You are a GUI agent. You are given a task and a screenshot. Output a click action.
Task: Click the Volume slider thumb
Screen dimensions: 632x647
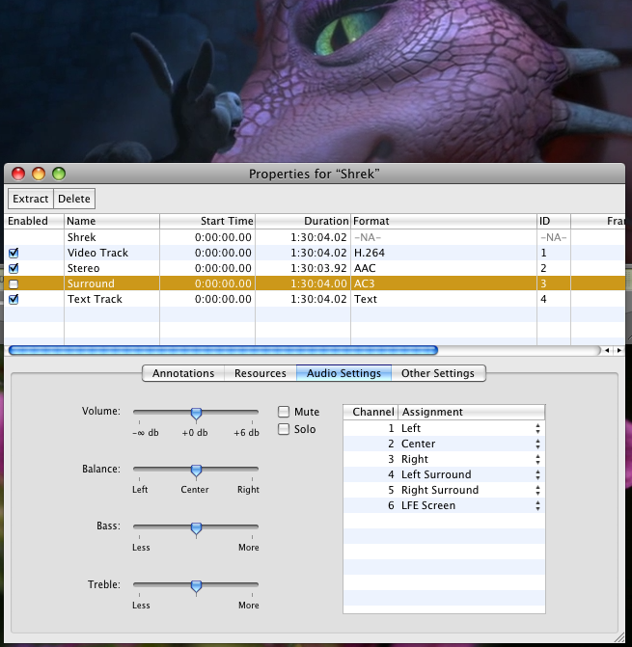[196, 413]
